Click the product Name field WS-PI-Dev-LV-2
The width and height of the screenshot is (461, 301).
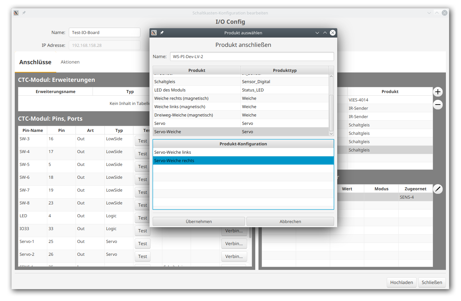251,56
